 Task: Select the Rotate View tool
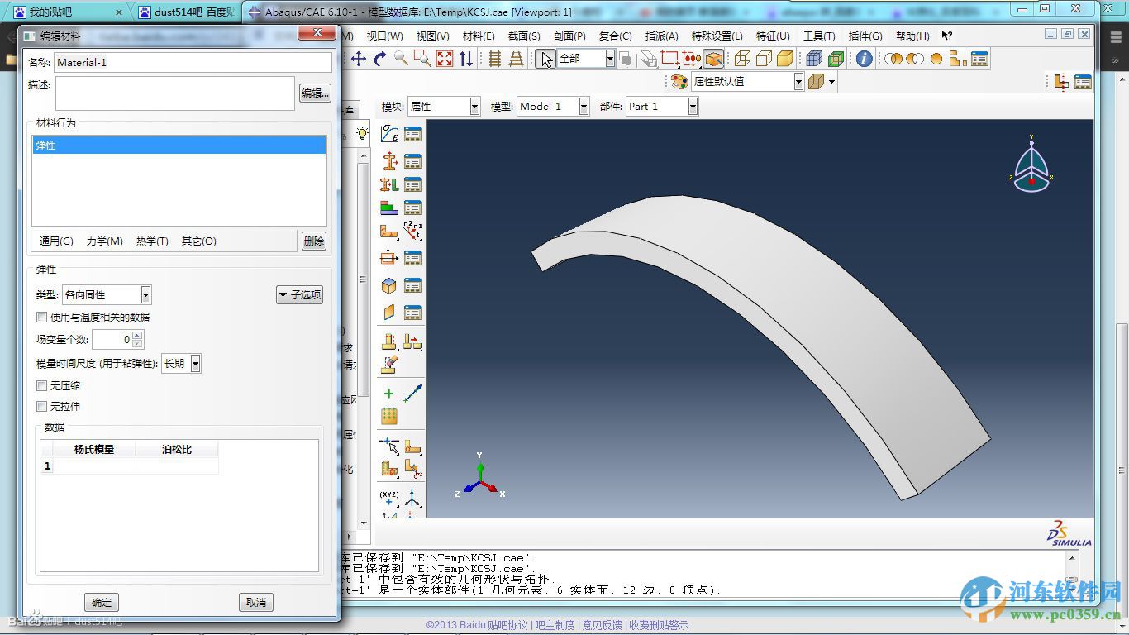[380, 59]
